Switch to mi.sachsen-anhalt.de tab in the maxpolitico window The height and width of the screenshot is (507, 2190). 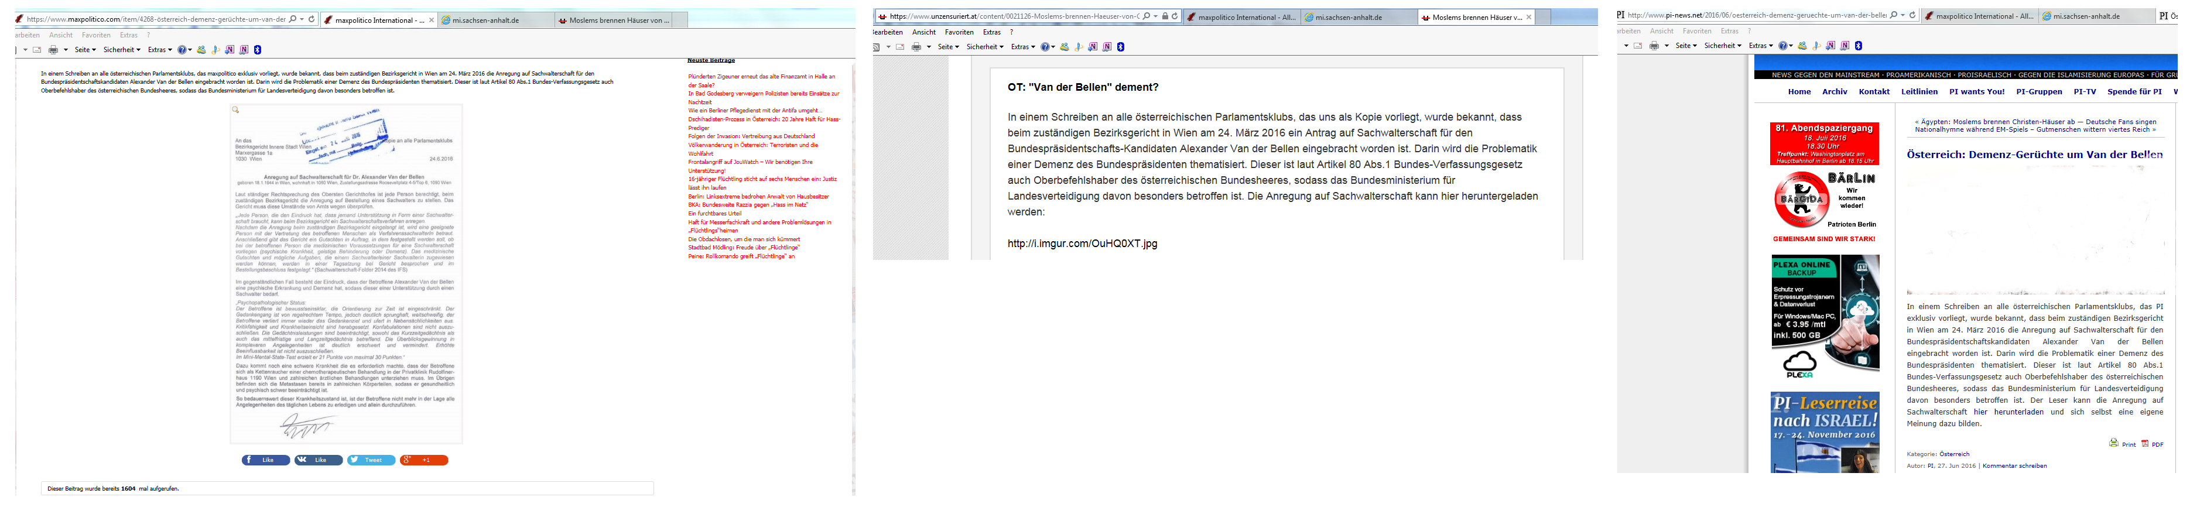(485, 20)
